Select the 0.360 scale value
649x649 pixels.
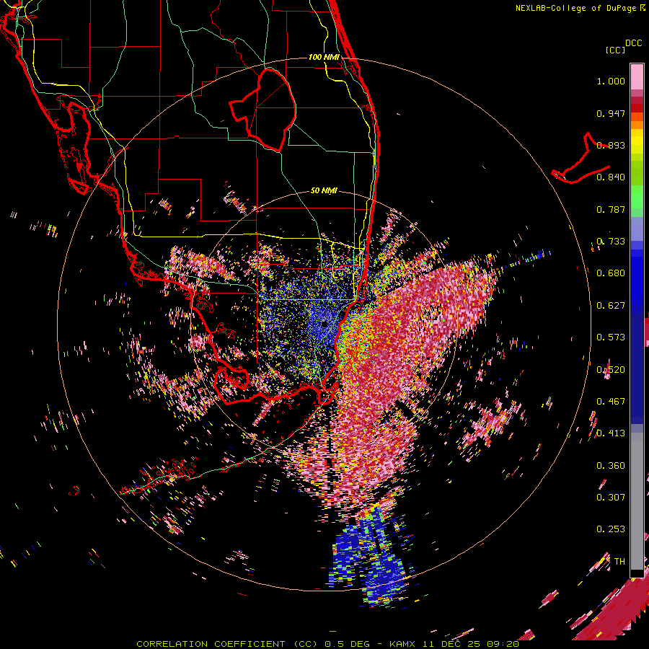click(611, 465)
